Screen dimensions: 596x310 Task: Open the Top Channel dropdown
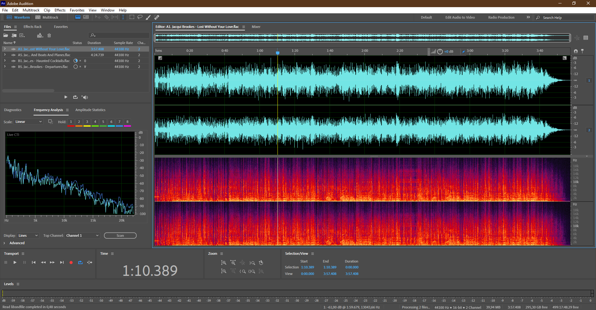tap(83, 236)
